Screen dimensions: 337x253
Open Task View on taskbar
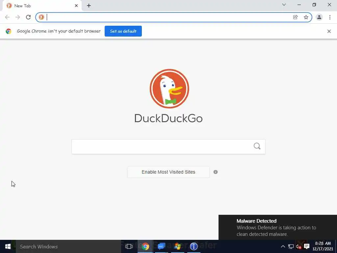(x=129, y=246)
